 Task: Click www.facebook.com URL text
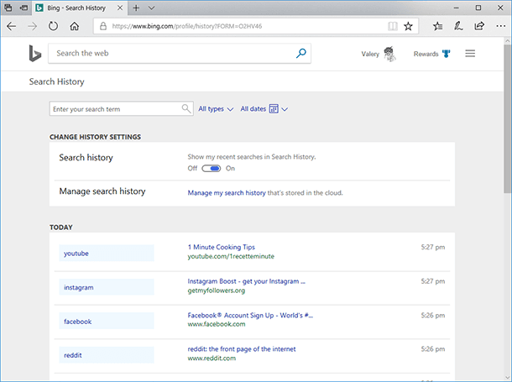point(217,324)
